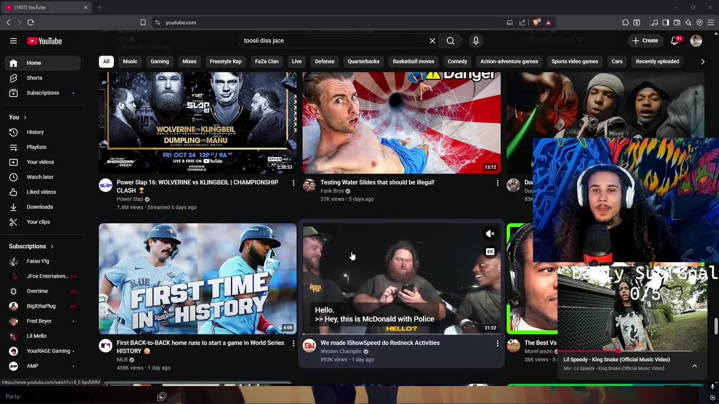719x404 pixels.
Task: Collapse the mini player queue chevron
Action: [x=694, y=366]
